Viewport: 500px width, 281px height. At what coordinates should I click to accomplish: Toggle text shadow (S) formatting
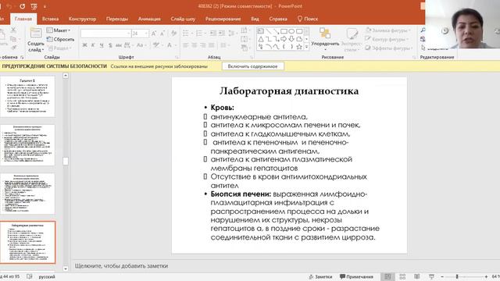[110, 45]
